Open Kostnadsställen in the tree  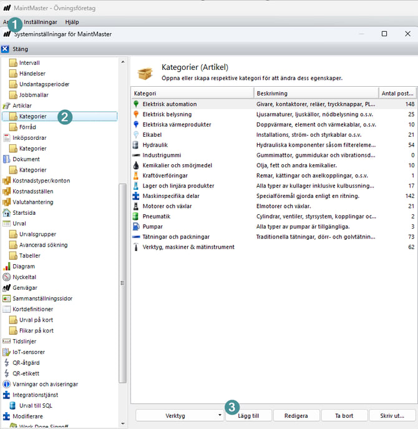[x=33, y=191]
